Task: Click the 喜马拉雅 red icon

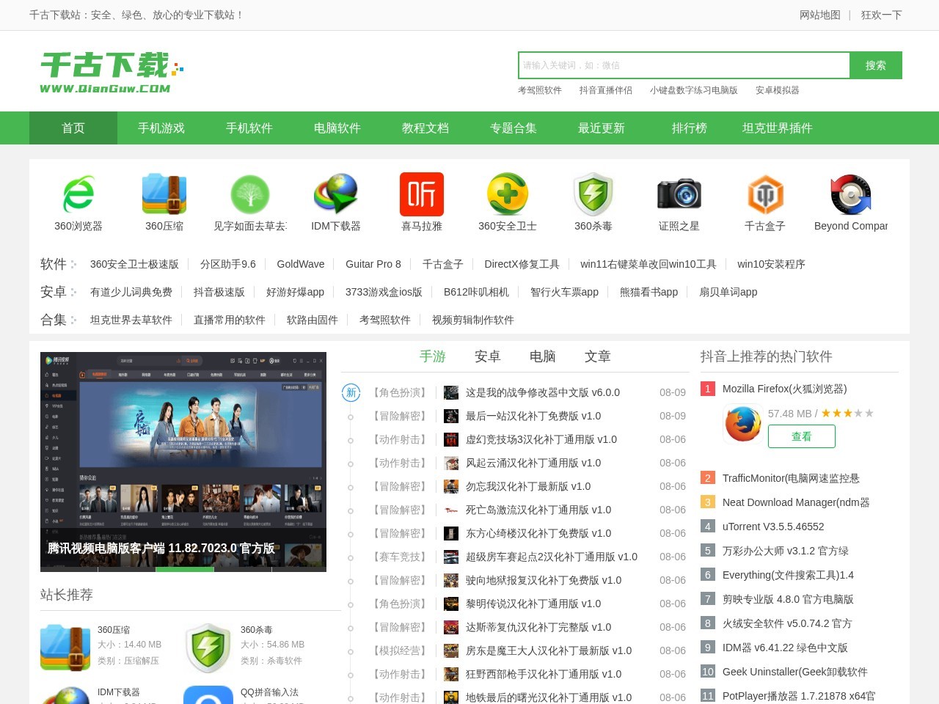Action: [422, 194]
